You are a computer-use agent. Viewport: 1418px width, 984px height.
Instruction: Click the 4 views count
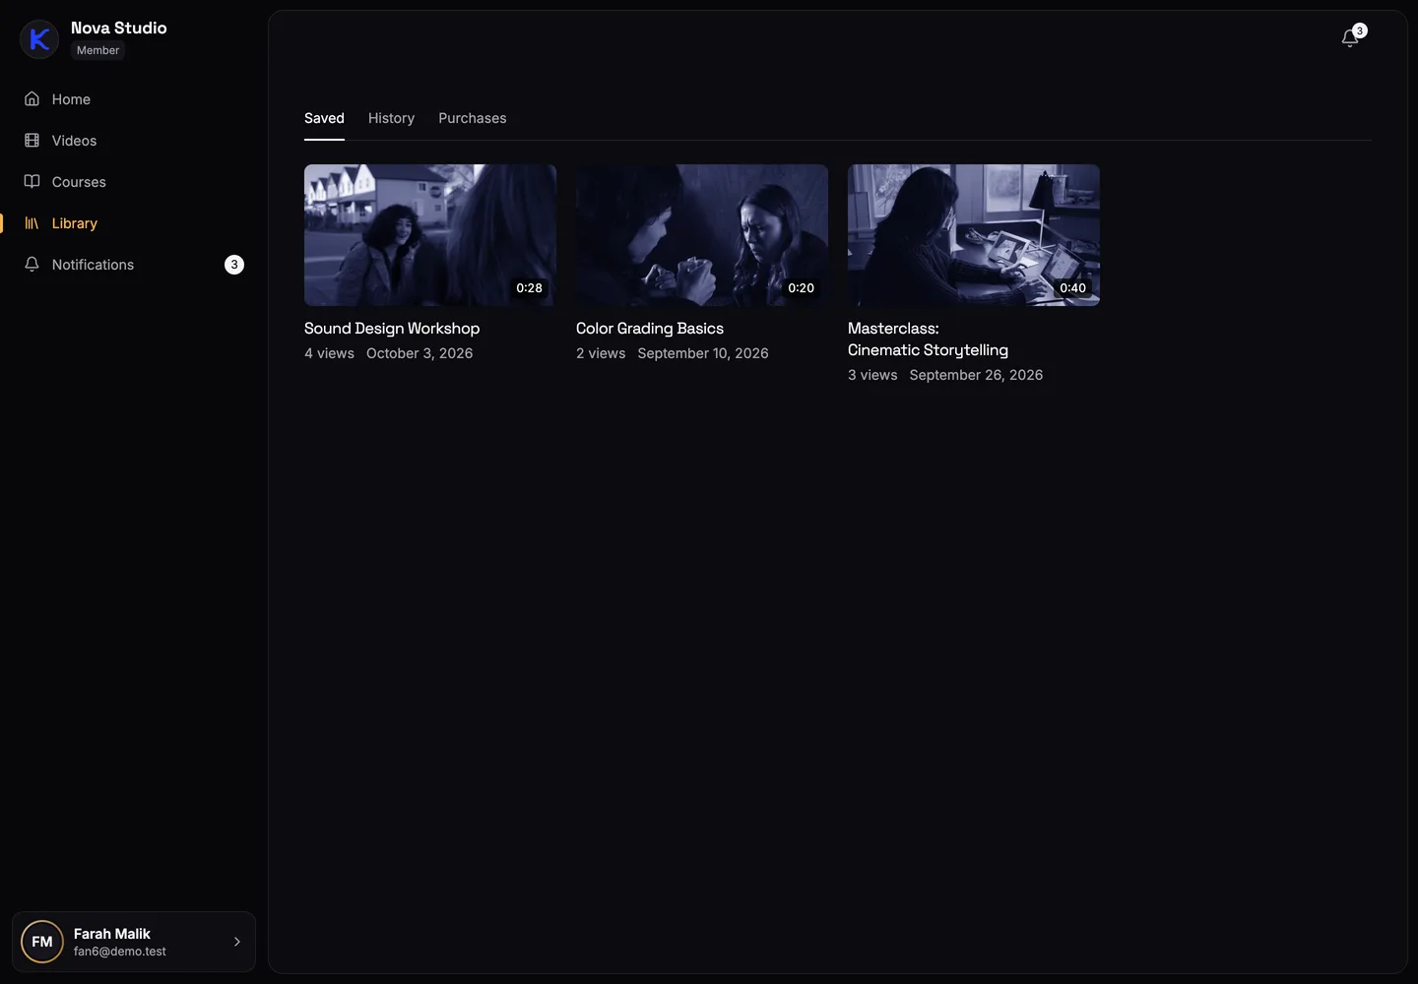(x=329, y=353)
